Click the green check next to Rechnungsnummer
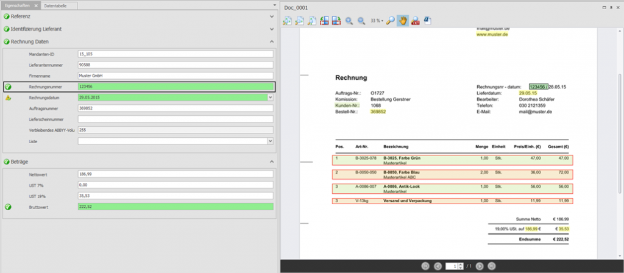Screen dimensions: 624x273 [x=9, y=87]
